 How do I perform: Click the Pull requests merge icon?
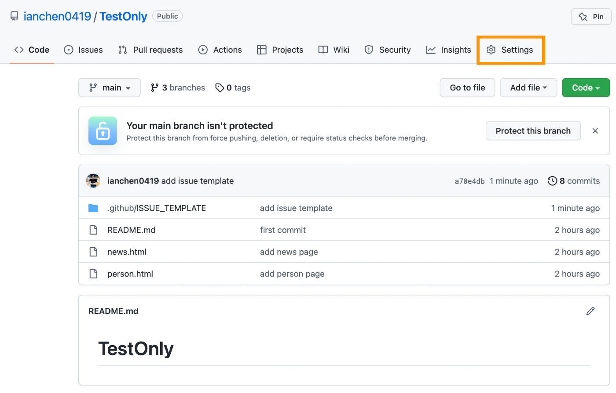123,50
